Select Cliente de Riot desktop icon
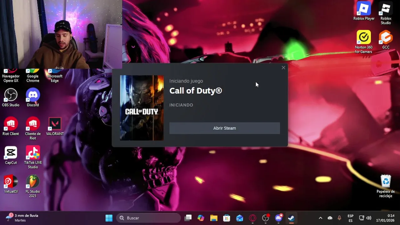This screenshot has width=400, height=225. coord(33,128)
